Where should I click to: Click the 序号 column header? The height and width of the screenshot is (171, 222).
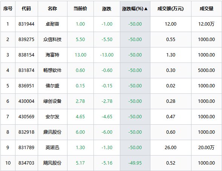coord(8,9)
